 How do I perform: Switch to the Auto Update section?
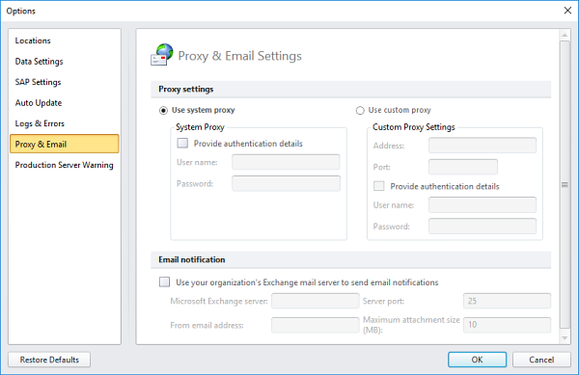(65, 102)
